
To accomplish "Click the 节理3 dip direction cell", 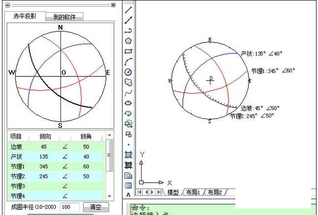I will pos(44,186).
